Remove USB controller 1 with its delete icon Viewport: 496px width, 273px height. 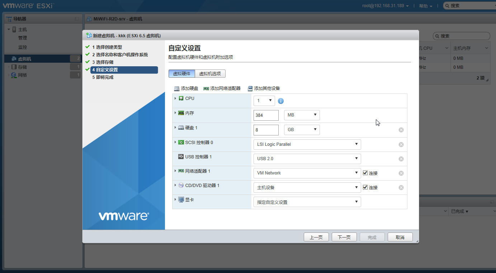coord(401,159)
